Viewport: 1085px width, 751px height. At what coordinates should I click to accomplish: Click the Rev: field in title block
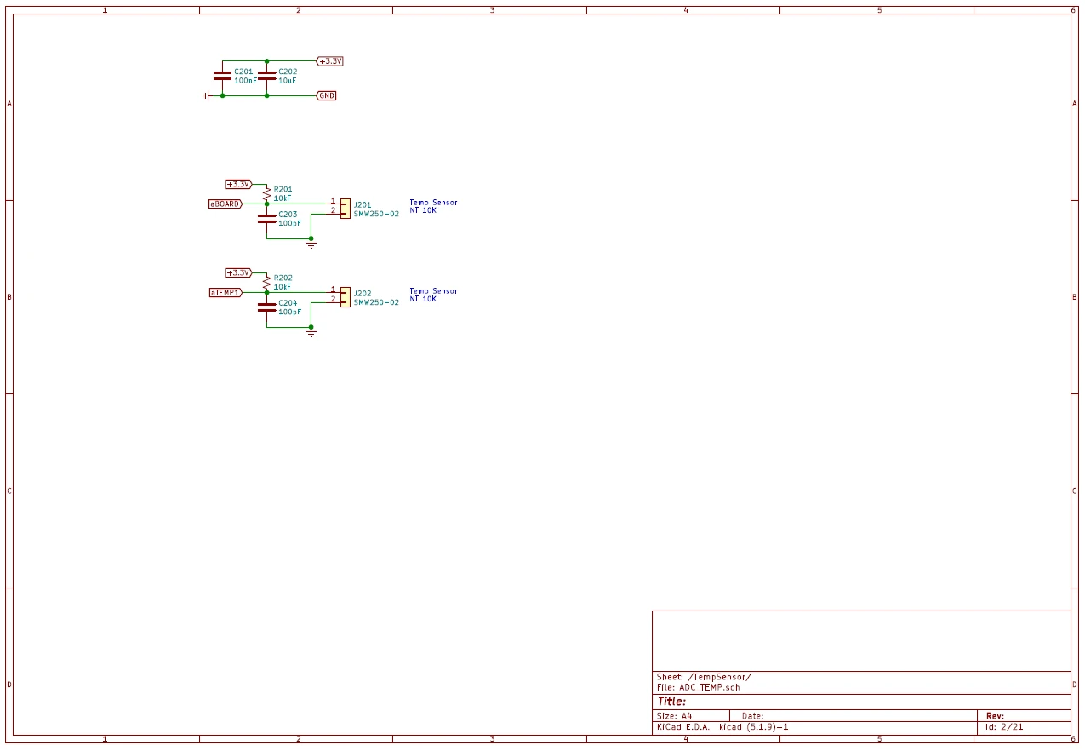point(995,716)
